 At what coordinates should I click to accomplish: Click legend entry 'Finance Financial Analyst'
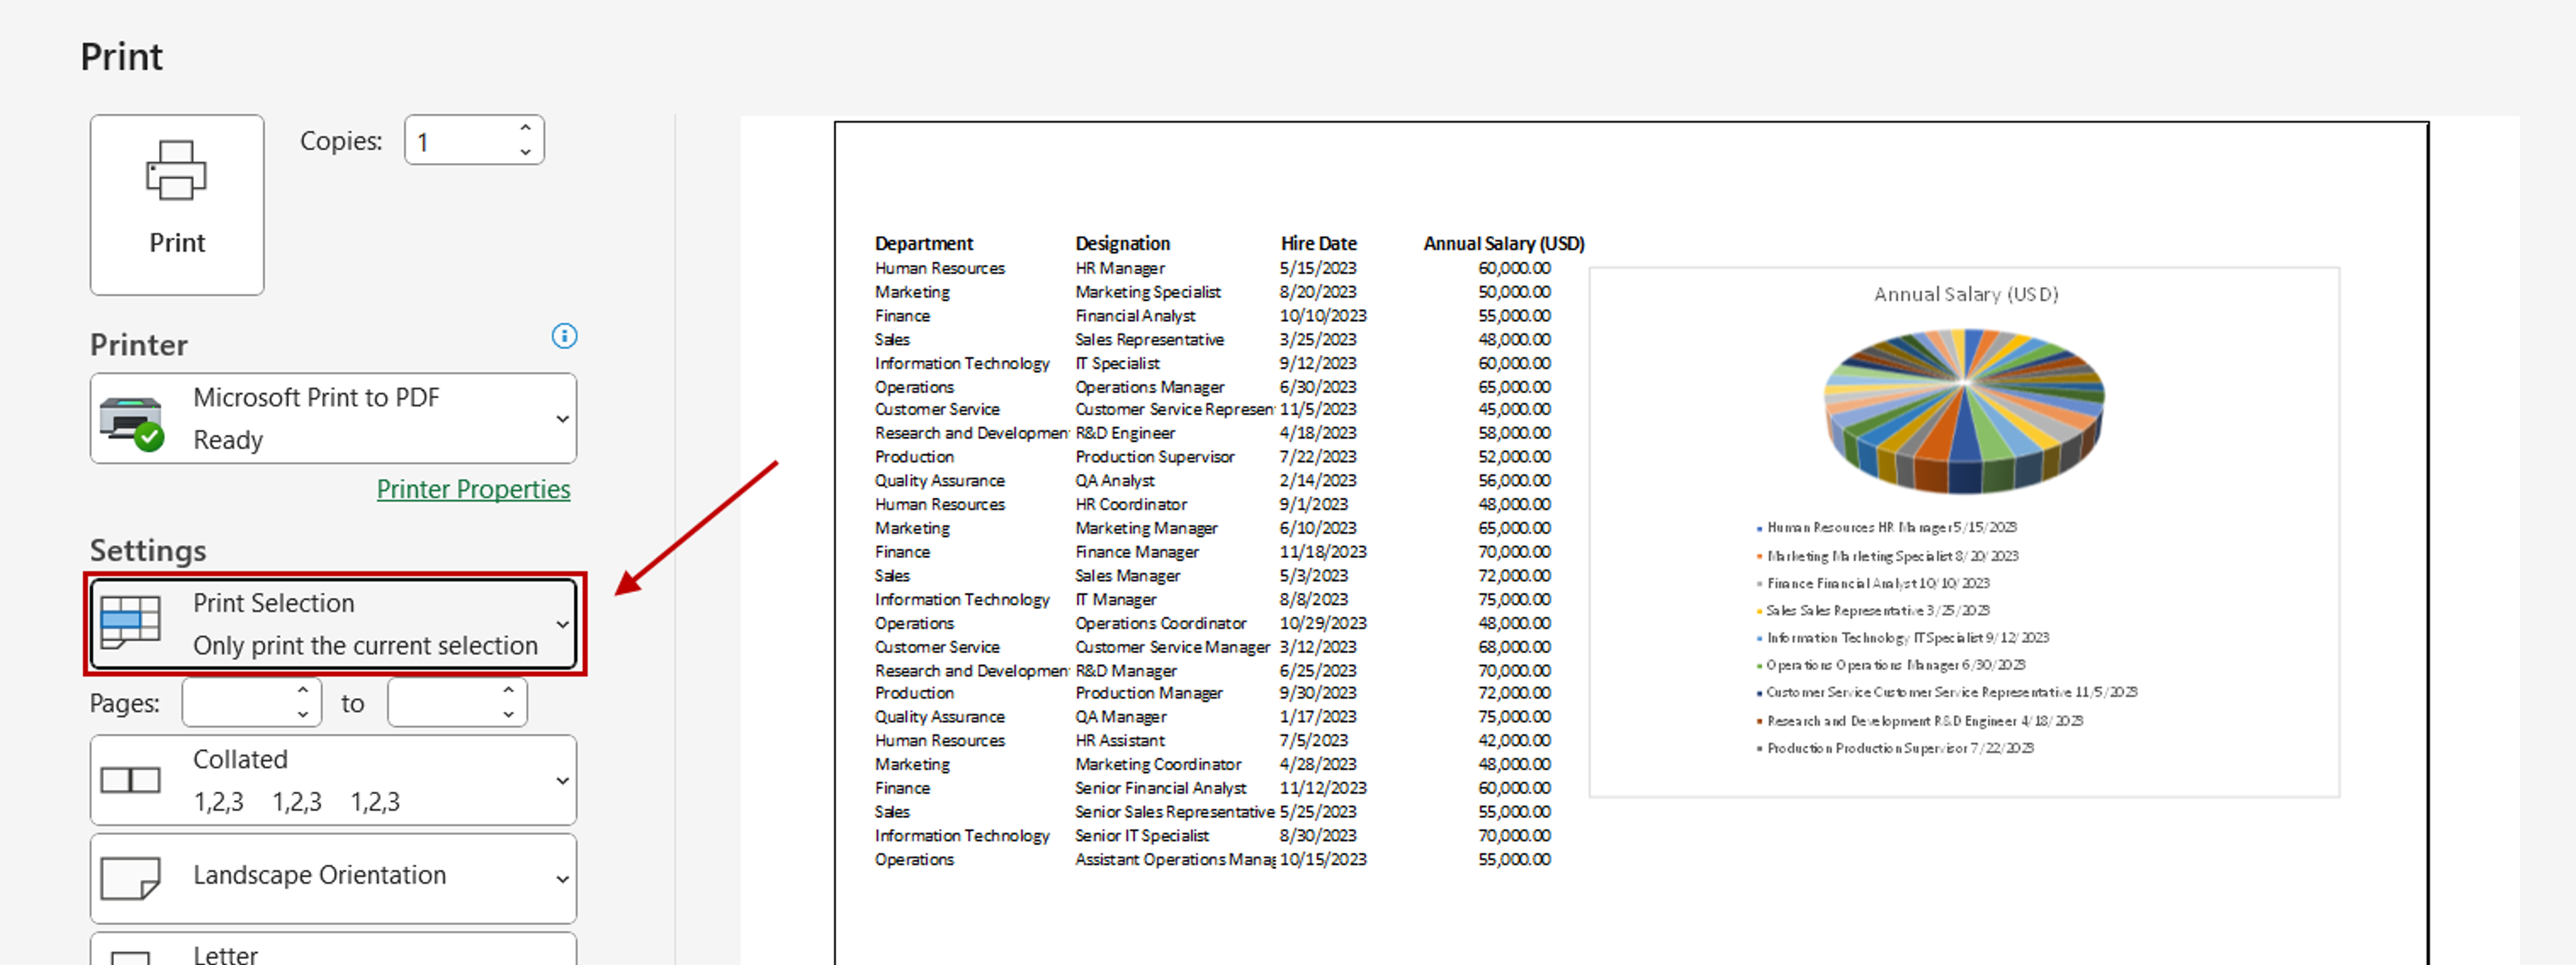[1873, 583]
